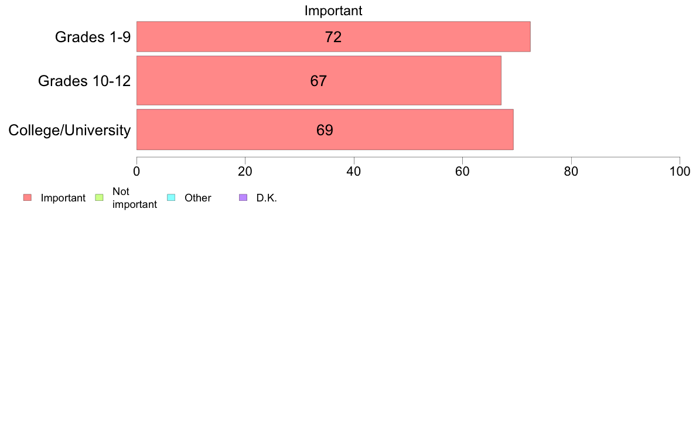Select the Grades 10-12 bar
The height and width of the screenshot is (431, 696).
[x=319, y=80]
